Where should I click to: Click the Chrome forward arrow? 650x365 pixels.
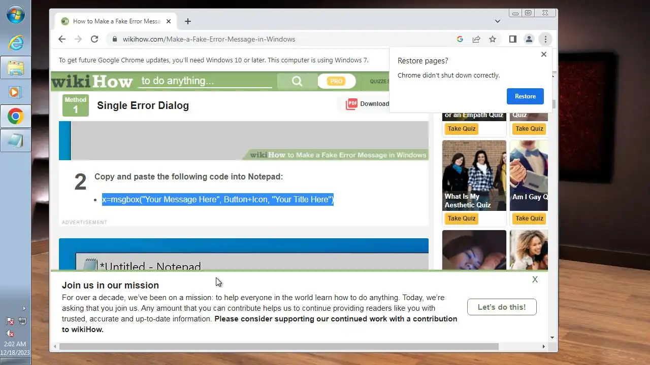pos(78,39)
